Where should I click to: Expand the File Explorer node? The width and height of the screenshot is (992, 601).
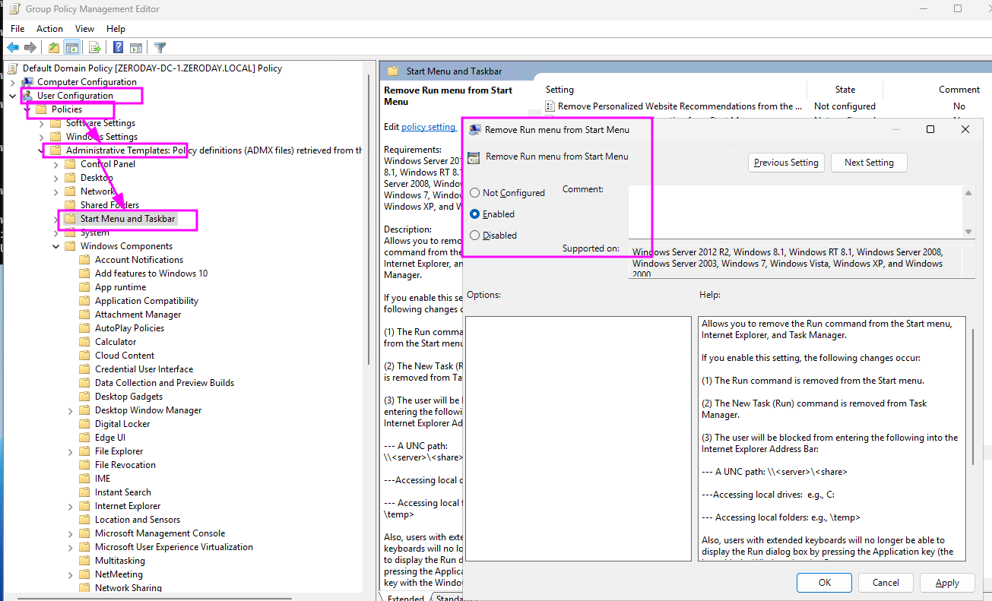click(70, 451)
